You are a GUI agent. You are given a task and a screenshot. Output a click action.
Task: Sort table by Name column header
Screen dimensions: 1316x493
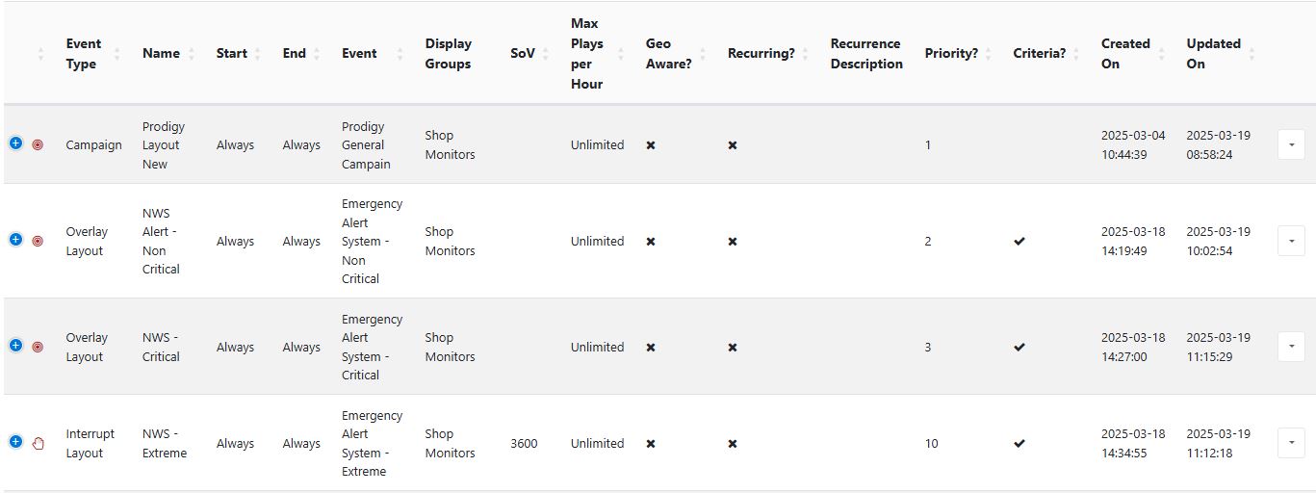pyautogui.click(x=168, y=54)
